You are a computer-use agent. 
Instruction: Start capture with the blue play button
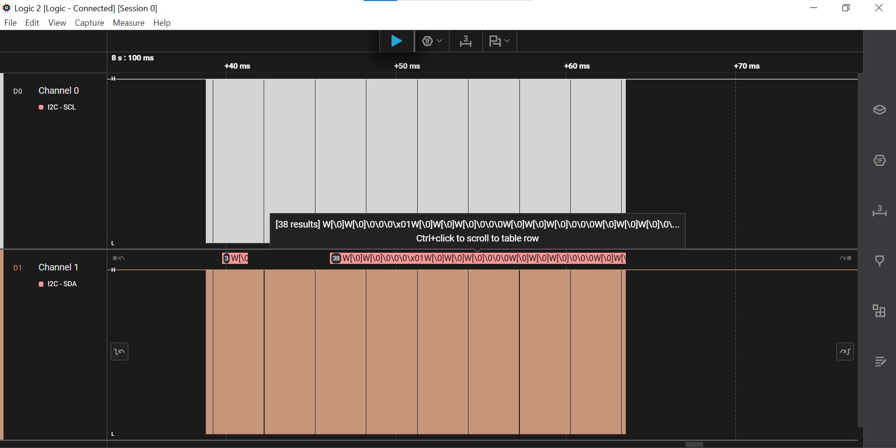coord(396,41)
